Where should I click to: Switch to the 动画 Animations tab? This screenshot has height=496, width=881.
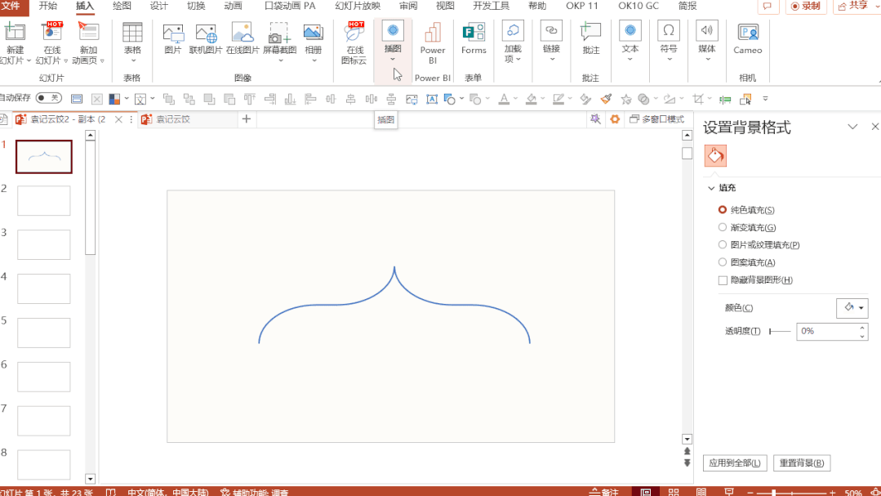click(233, 7)
